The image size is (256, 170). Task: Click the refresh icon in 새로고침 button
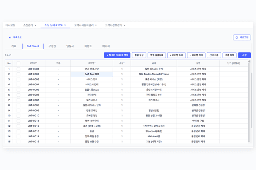(237, 38)
